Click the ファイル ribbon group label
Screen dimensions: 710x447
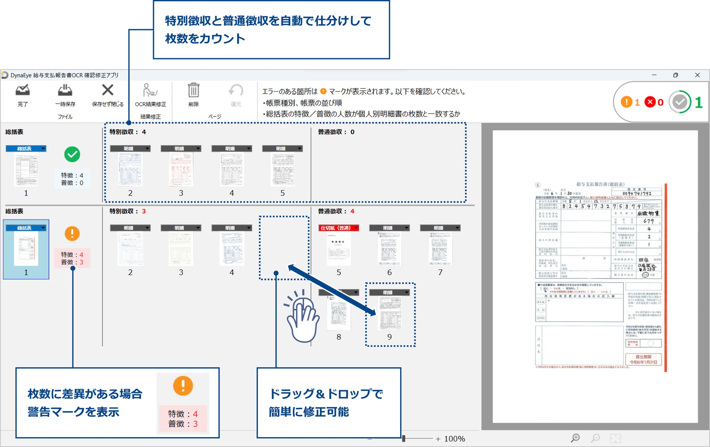pos(65,116)
